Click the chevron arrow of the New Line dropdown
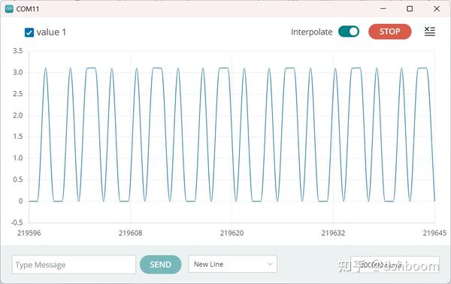Viewport: 451px width, 284px height. 270,264
